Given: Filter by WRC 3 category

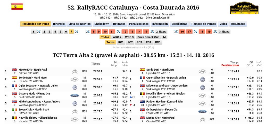Looking at the screenshot, I should tap(129, 37).
